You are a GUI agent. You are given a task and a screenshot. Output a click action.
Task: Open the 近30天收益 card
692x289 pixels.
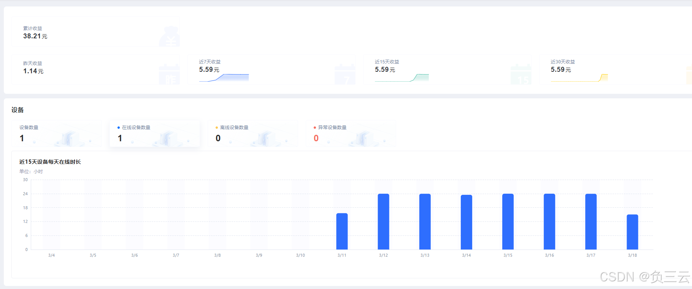pyautogui.click(x=616, y=69)
